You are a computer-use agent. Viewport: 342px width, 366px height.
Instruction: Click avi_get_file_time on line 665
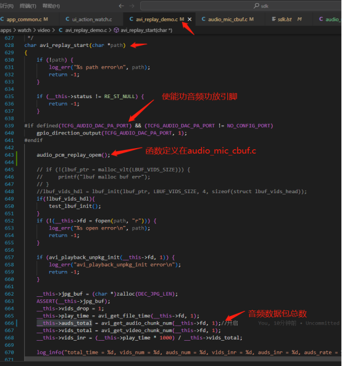124,316
